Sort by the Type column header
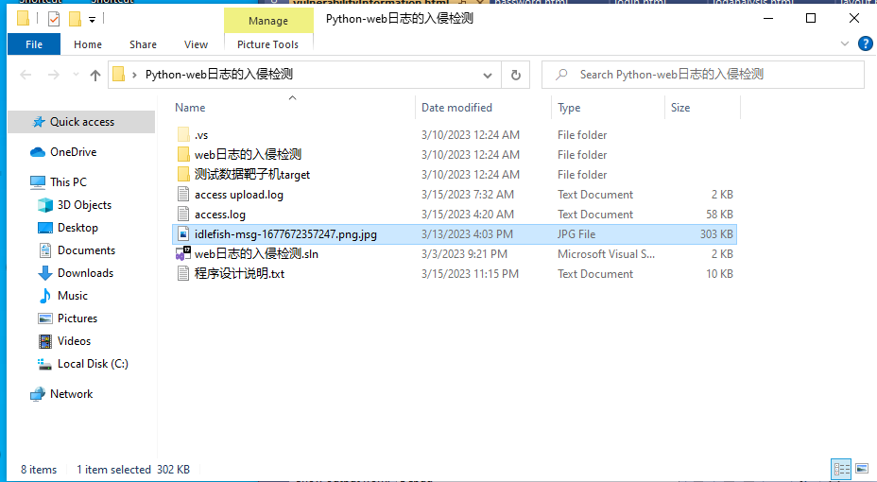Image resolution: width=877 pixels, height=482 pixels. coord(569,108)
